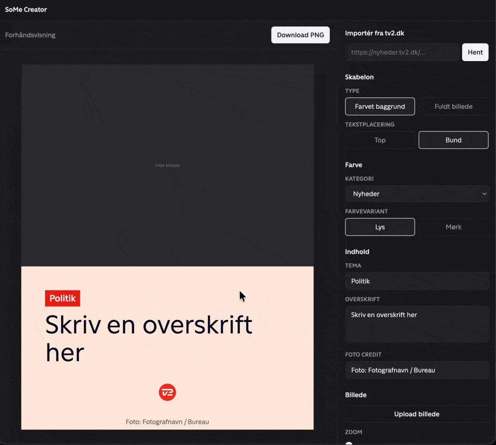Open the Kategori dropdown showing Nyheder
The width and height of the screenshot is (496, 445).
[417, 194]
